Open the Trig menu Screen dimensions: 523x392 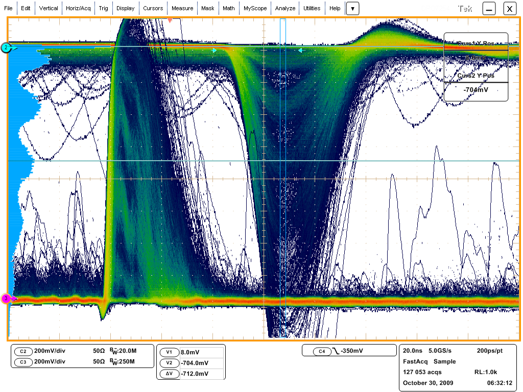coord(104,9)
